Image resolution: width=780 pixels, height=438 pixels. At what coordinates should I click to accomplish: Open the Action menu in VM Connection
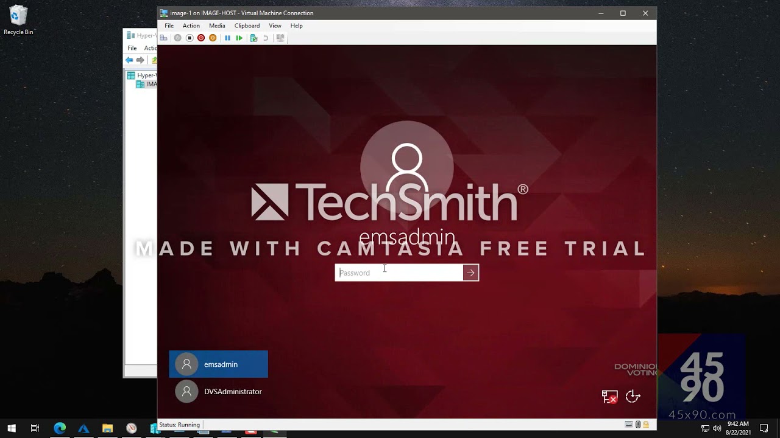pos(191,26)
